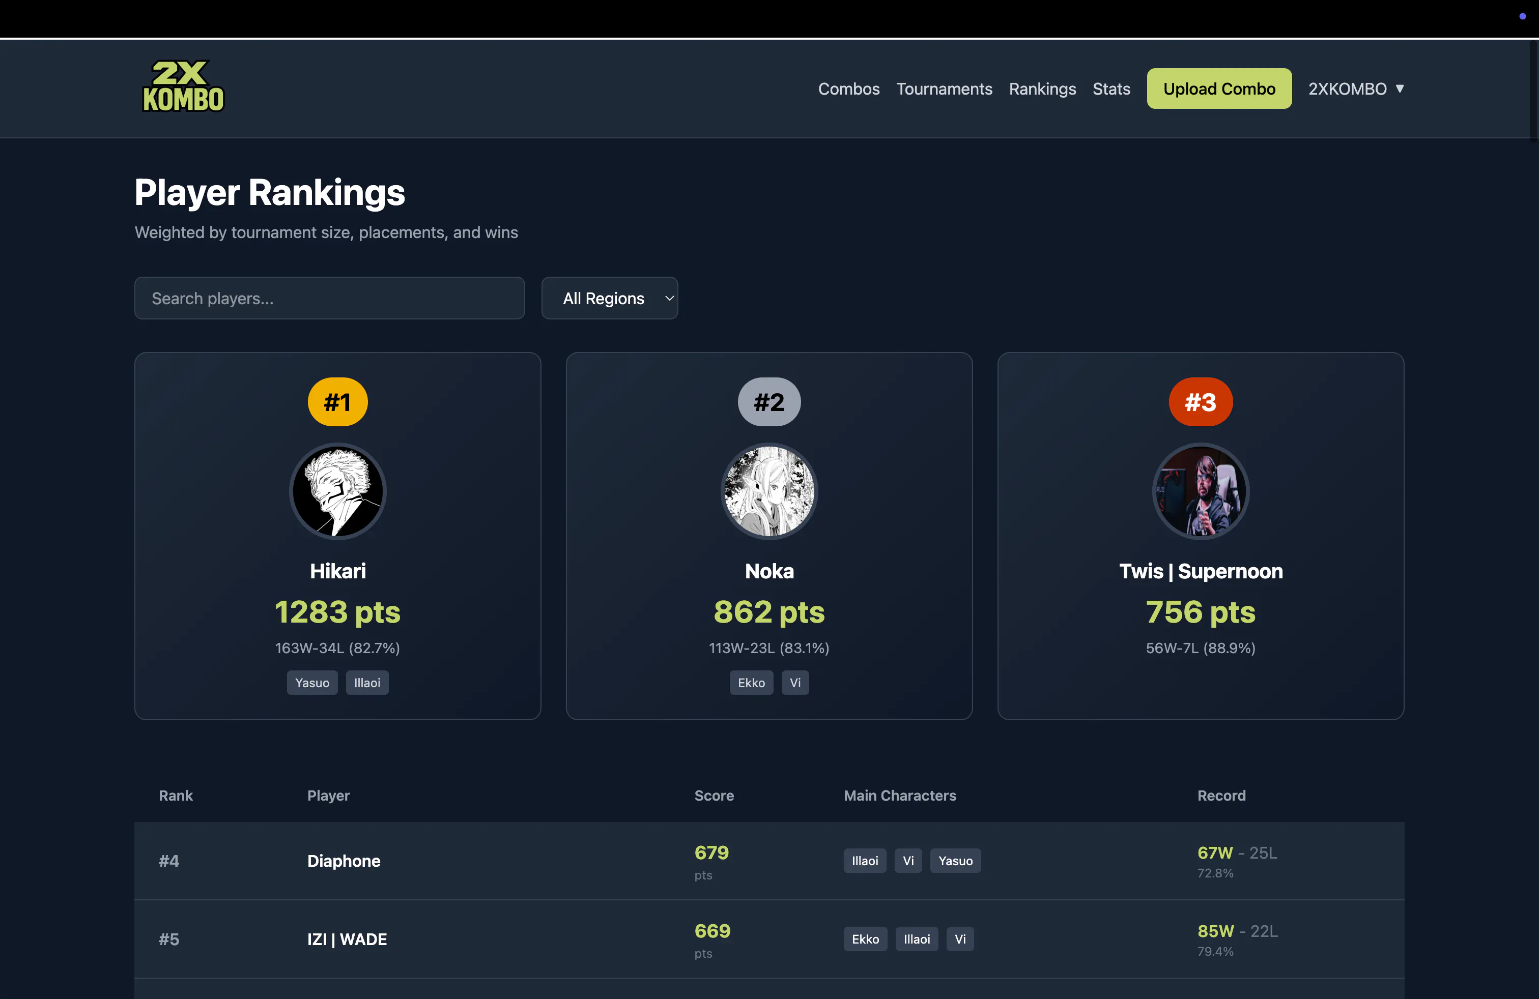Click Noka's Vi character tag
Screen dimensions: 1539x999
[x=795, y=683]
